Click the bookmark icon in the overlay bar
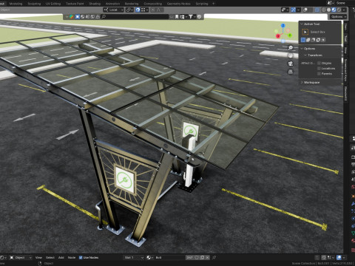Image resolution: width=355 pixels, height=266 pixels. pyautogui.click(x=177, y=16)
